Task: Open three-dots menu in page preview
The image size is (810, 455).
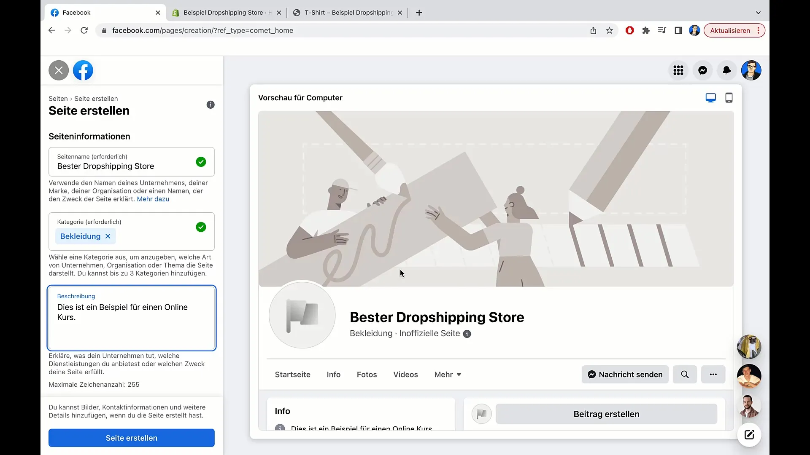Action: 713,375
